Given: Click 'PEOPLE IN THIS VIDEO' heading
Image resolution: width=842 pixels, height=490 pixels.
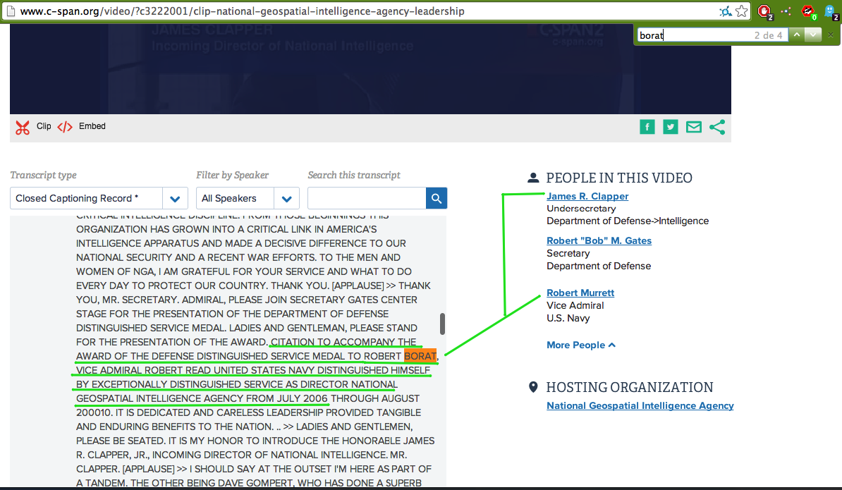Looking at the screenshot, I should (619, 178).
